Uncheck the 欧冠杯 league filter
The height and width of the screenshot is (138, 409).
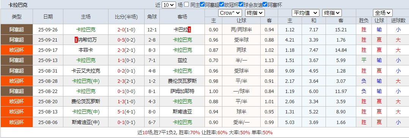tap(222, 5)
